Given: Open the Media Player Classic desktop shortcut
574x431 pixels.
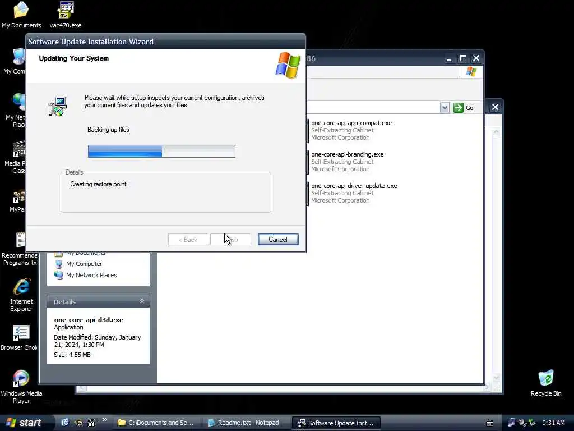Looking at the screenshot, I should coord(15,157).
